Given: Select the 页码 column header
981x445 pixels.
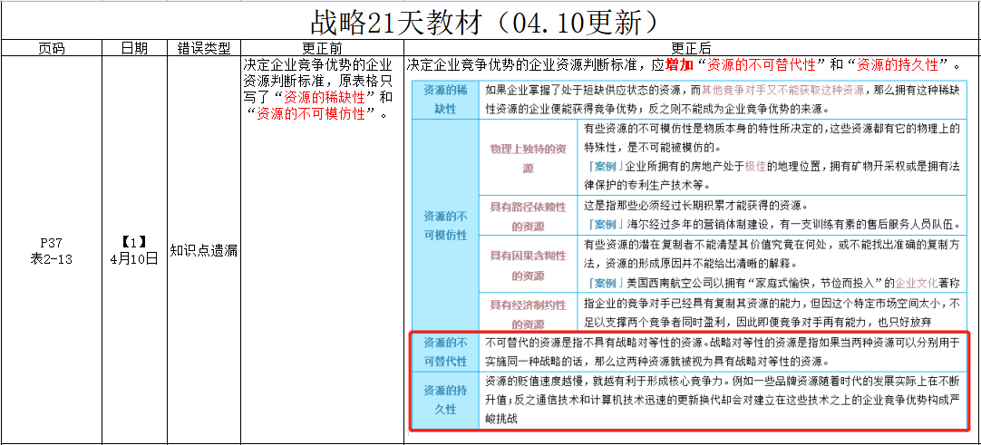Looking at the screenshot, I should click(x=51, y=48).
